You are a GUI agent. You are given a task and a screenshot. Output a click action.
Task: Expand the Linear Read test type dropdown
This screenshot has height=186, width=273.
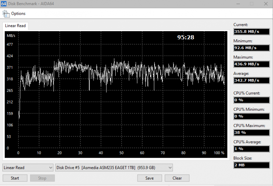[x=28, y=168]
